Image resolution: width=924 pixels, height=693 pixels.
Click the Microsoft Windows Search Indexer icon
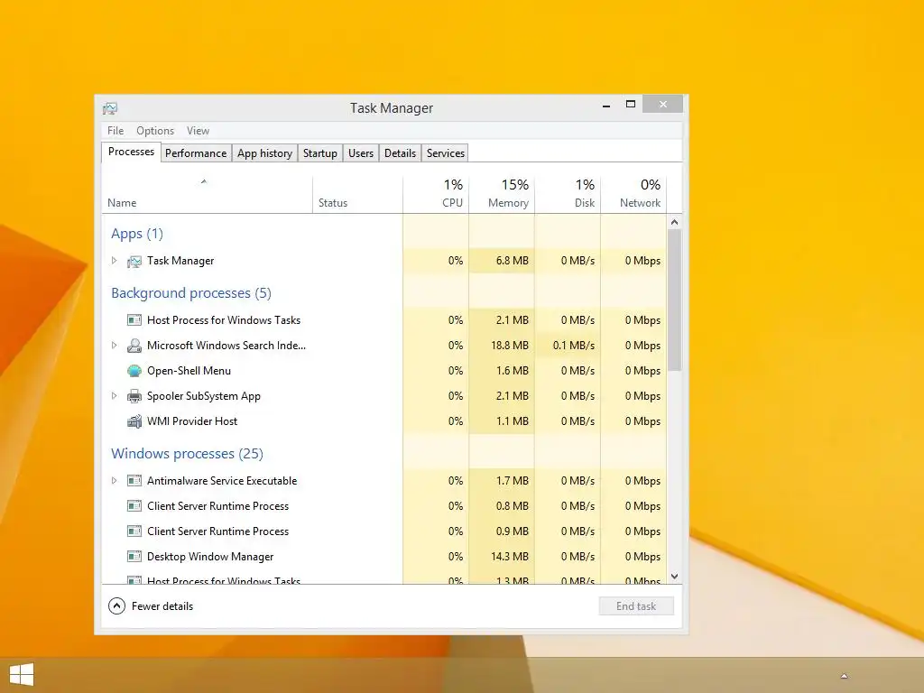pos(134,346)
